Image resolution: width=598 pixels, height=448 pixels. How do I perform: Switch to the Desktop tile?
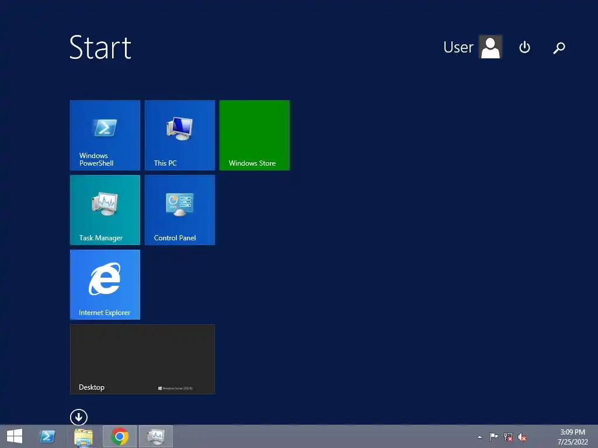click(x=142, y=359)
